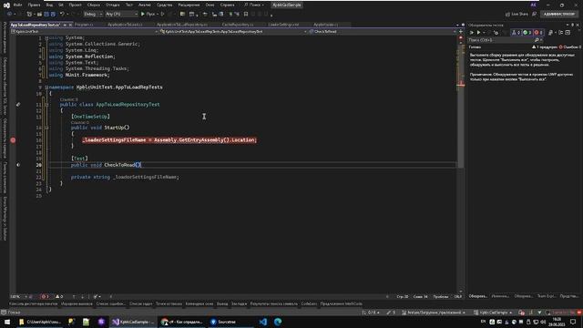This screenshot has height=328, width=583.
Task: Toggle the red breakpoint on line 16
Action: click(x=13, y=140)
